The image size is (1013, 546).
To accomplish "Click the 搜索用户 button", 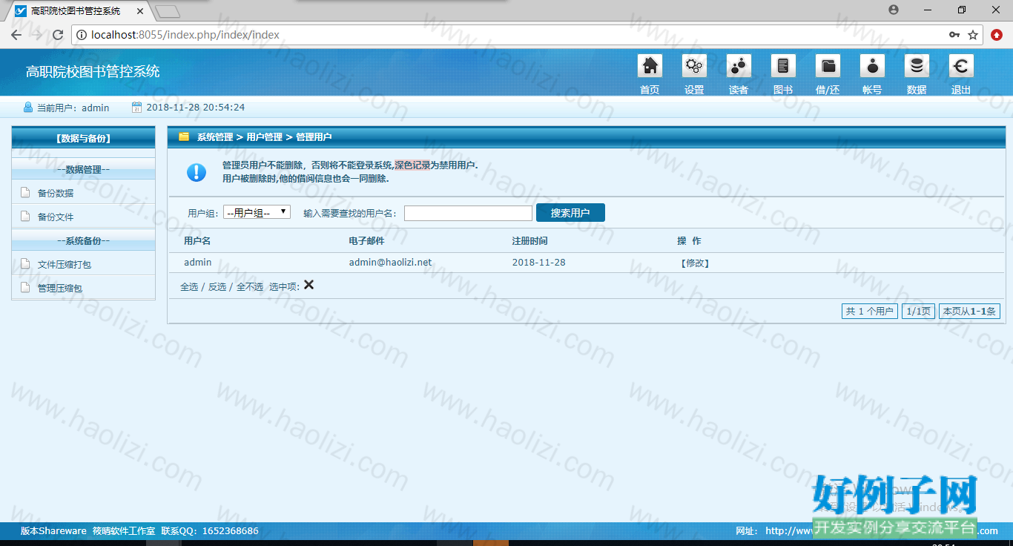I will click(x=570, y=213).
